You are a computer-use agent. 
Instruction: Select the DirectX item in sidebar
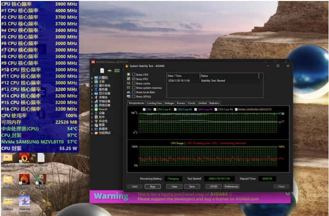pos(103,109)
